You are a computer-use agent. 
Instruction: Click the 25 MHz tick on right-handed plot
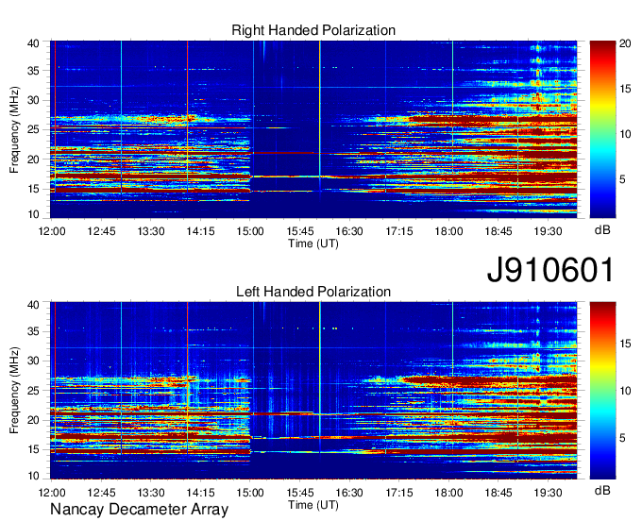coord(33,129)
